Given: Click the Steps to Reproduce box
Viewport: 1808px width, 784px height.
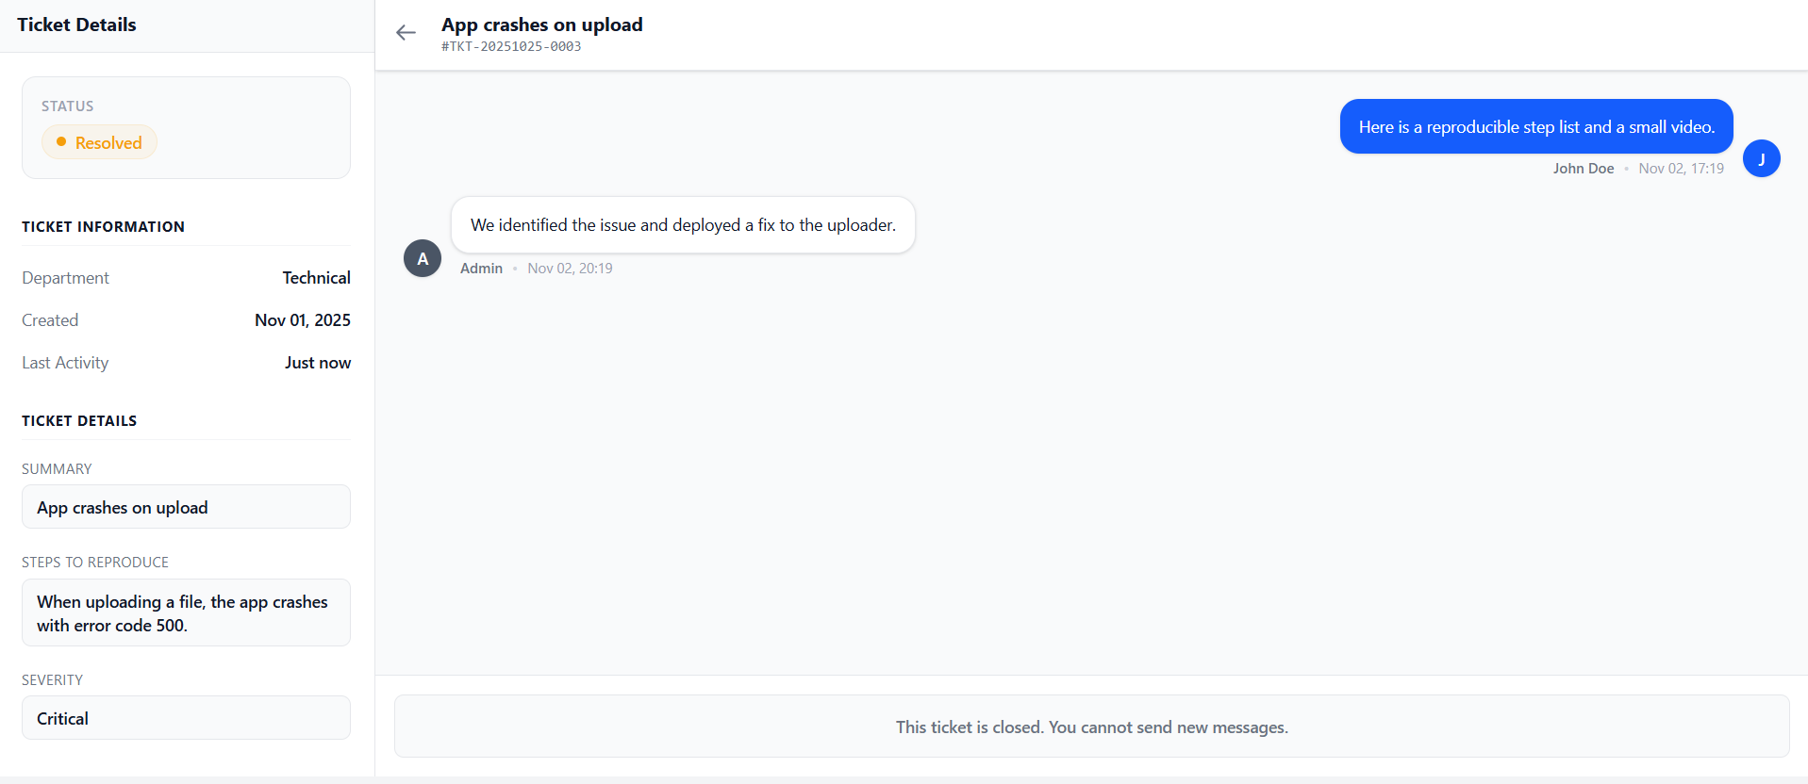Looking at the screenshot, I should coord(186,612).
